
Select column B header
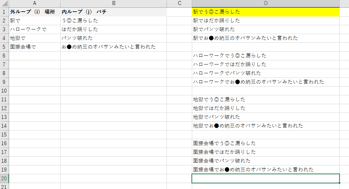113,4
